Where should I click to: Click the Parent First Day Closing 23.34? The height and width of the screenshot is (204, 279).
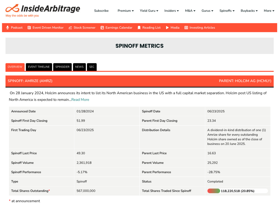tap(211, 121)
